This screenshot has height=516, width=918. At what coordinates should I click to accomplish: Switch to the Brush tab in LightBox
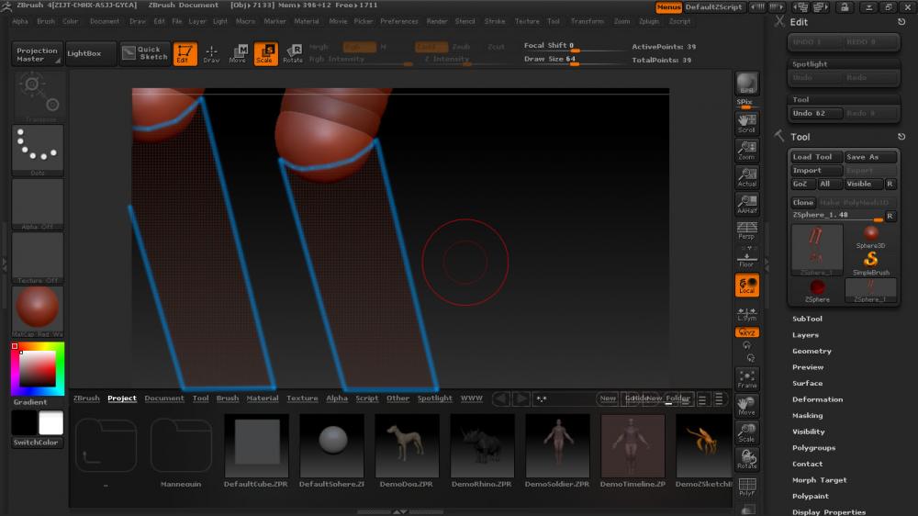[x=228, y=398]
